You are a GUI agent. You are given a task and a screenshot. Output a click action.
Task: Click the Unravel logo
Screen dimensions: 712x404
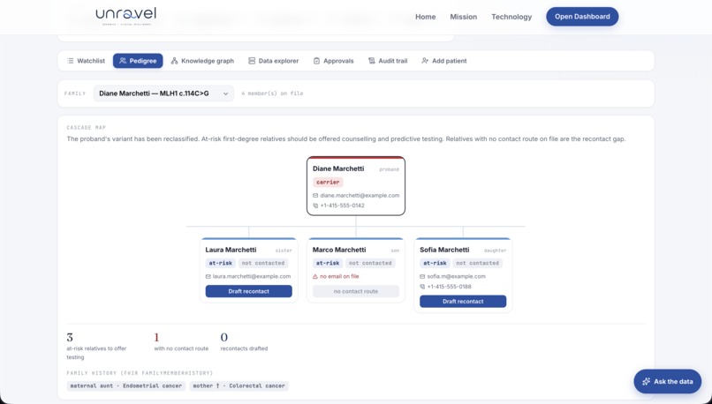[x=125, y=16]
